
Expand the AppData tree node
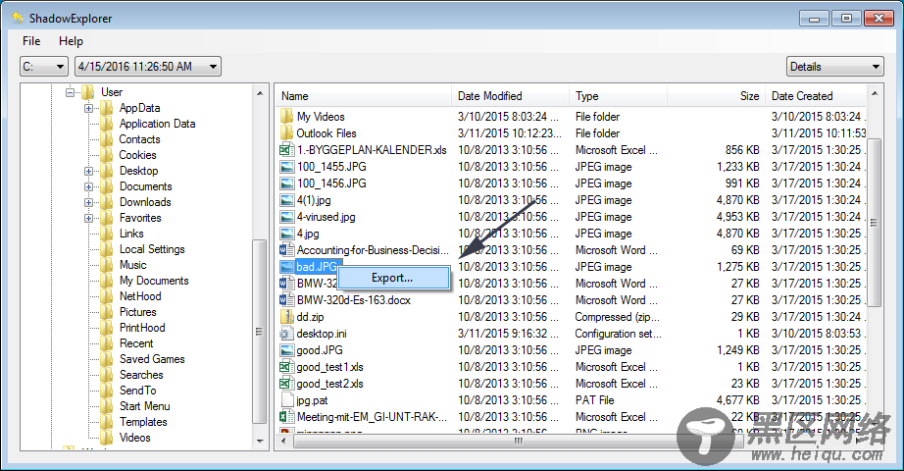point(88,108)
